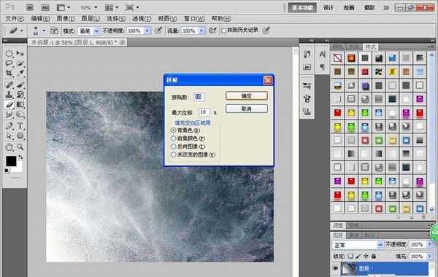Select the Gradient tool
The height and width of the screenshot is (277, 438).
[x=20, y=105]
